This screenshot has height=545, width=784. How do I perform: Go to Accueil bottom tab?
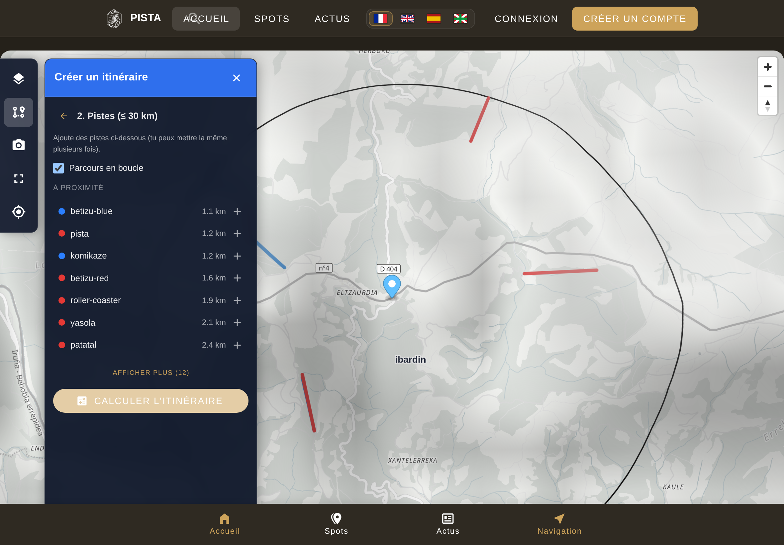225,524
